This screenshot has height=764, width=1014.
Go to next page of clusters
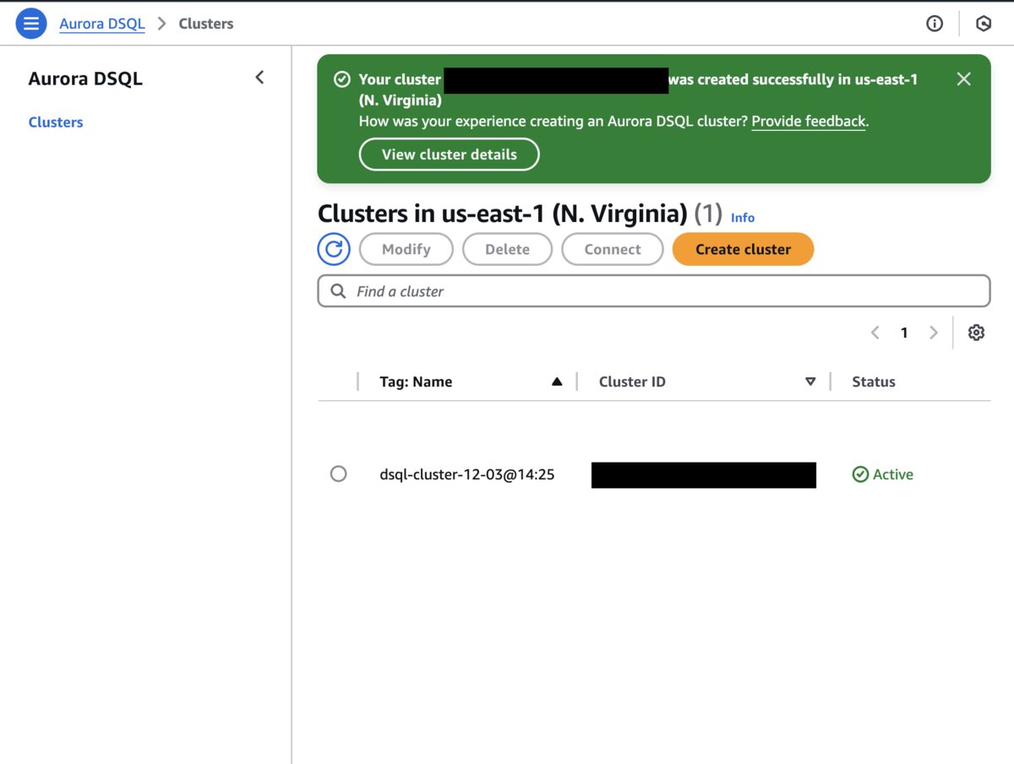(934, 333)
